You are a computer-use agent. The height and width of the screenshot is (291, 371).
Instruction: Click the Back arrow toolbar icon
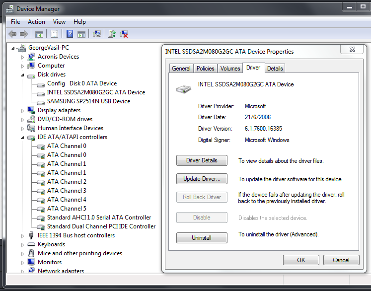click(12, 34)
